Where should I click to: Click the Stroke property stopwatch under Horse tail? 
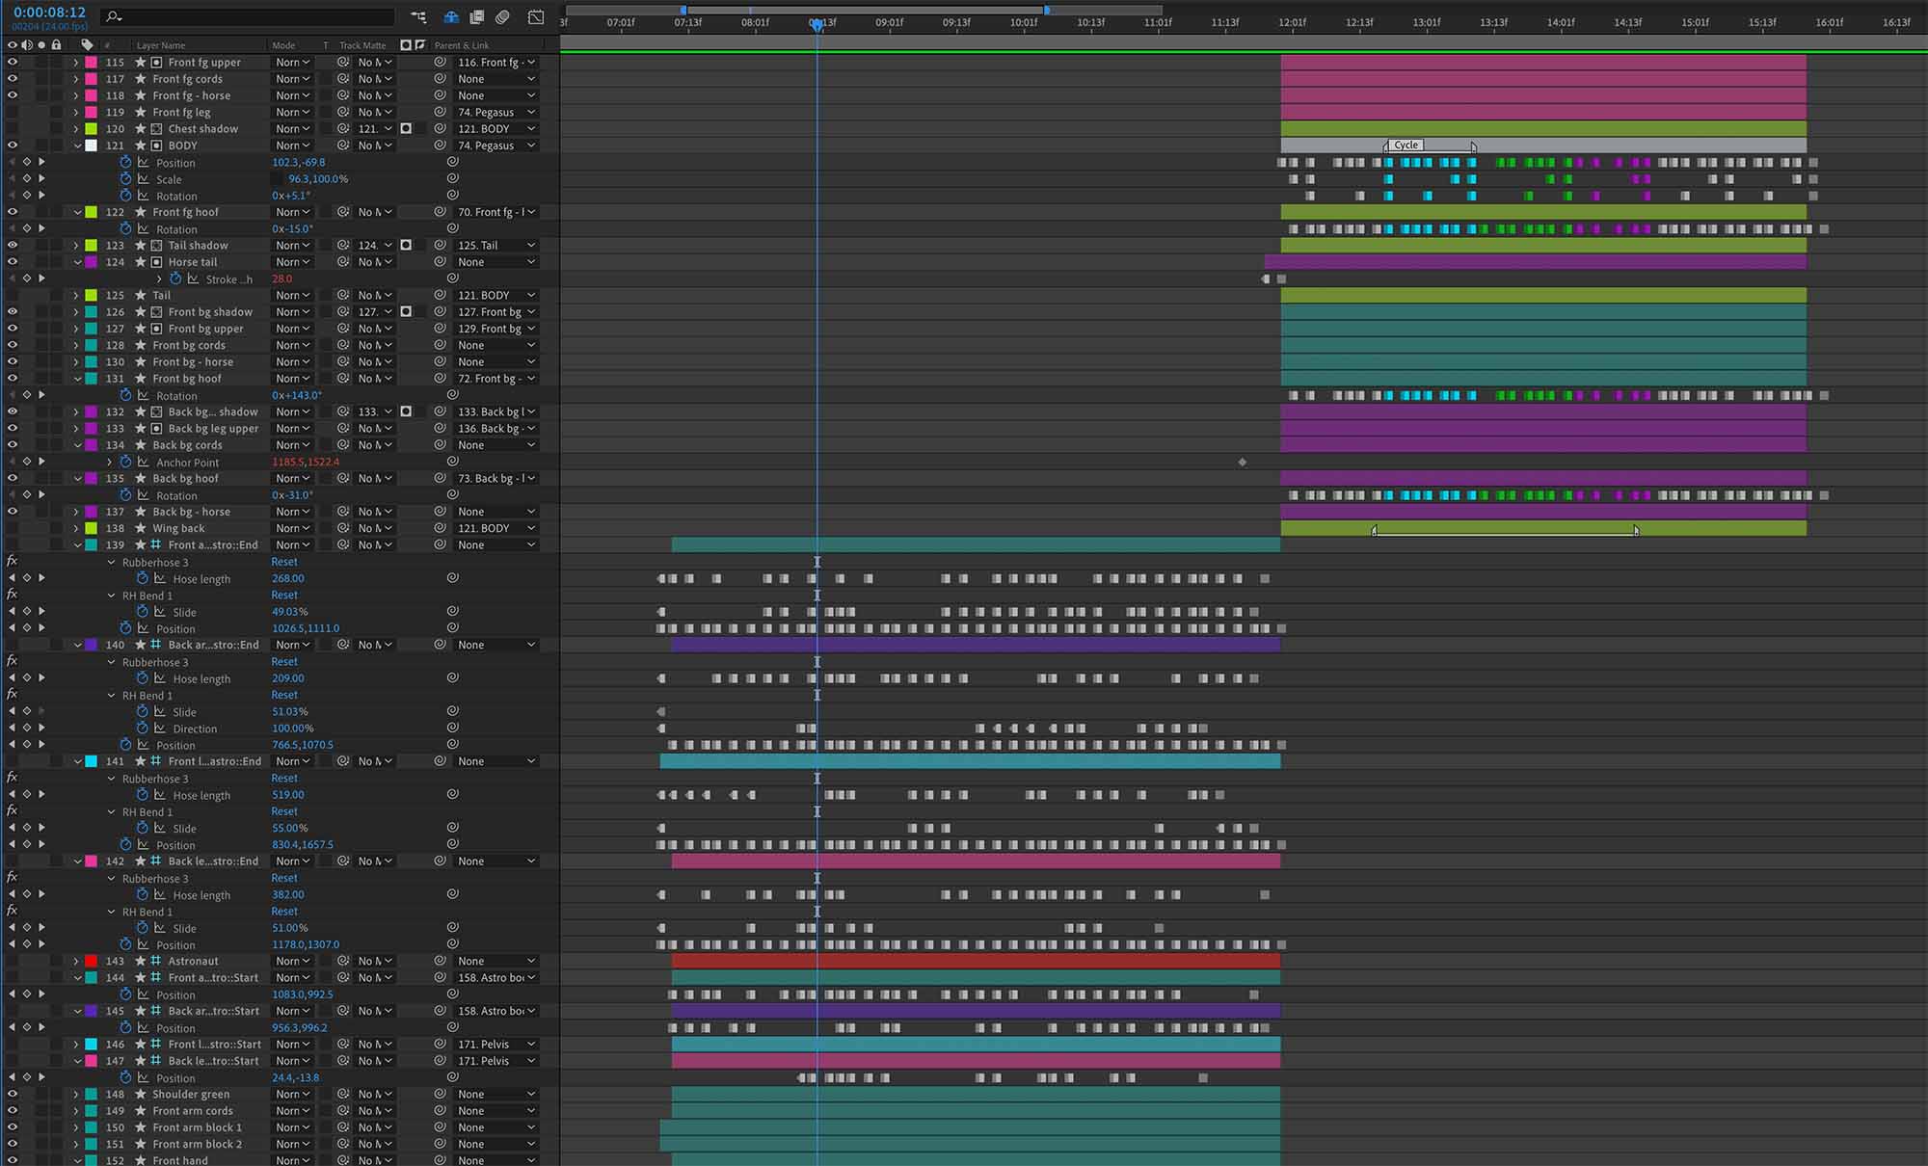tap(175, 278)
